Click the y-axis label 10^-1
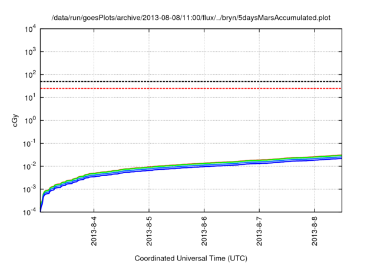This screenshot has height=264, width=377. (29, 144)
